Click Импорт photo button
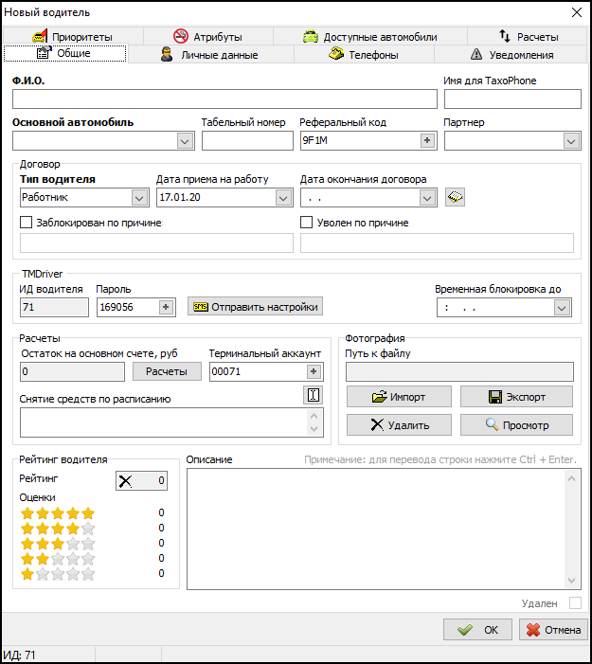 click(x=399, y=396)
